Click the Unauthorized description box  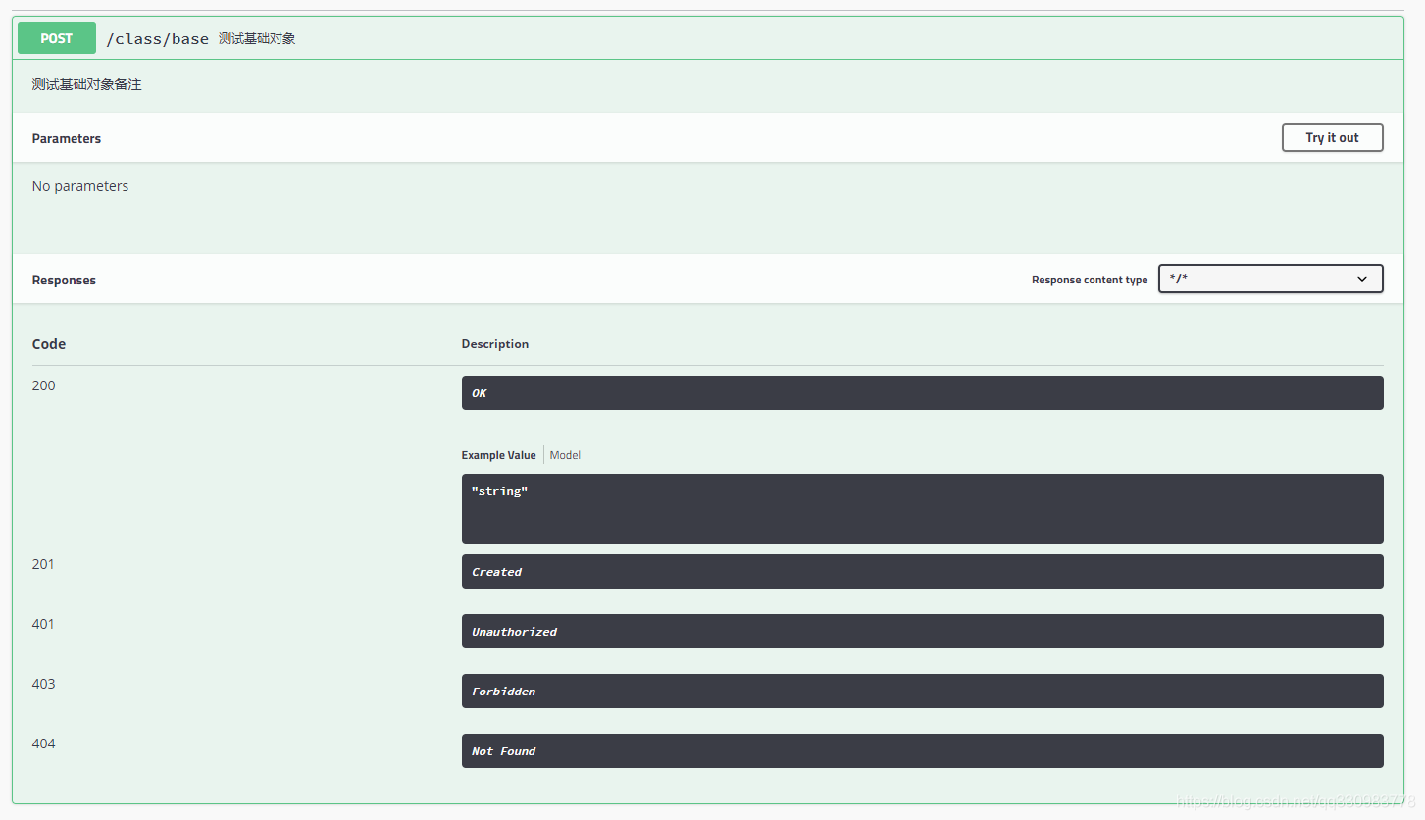[x=922, y=631]
